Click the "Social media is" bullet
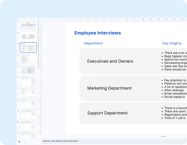 click(175, 97)
